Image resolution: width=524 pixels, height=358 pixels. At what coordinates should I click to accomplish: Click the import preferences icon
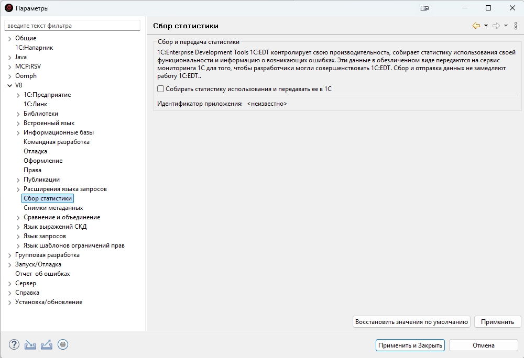pos(30,345)
